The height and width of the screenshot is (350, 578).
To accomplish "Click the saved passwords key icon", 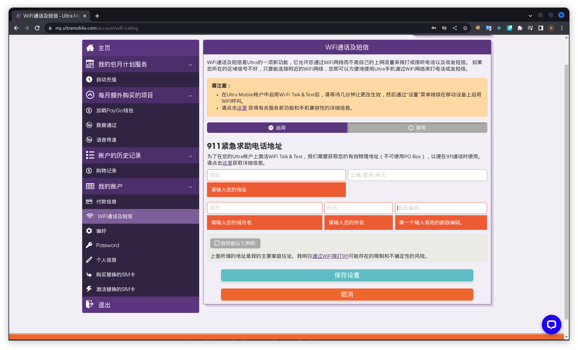I will [x=434, y=28].
